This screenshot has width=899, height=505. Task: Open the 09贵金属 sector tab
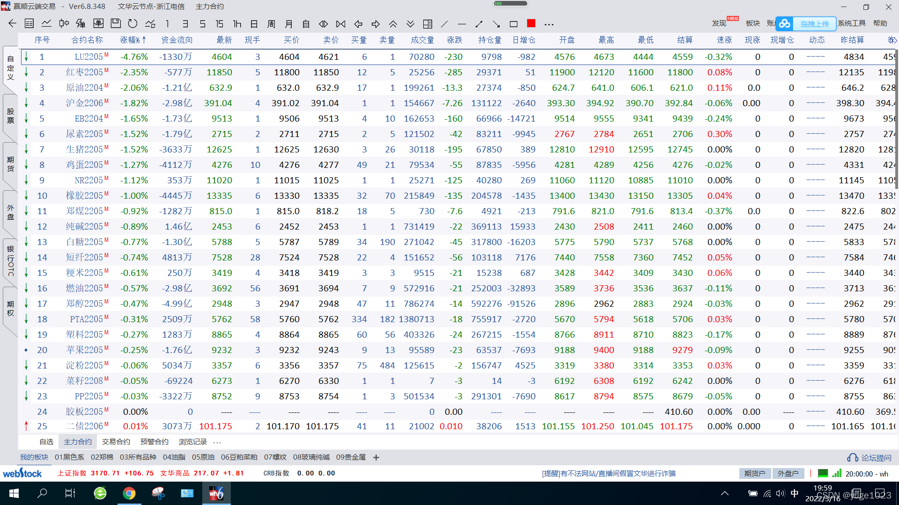click(x=351, y=457)
